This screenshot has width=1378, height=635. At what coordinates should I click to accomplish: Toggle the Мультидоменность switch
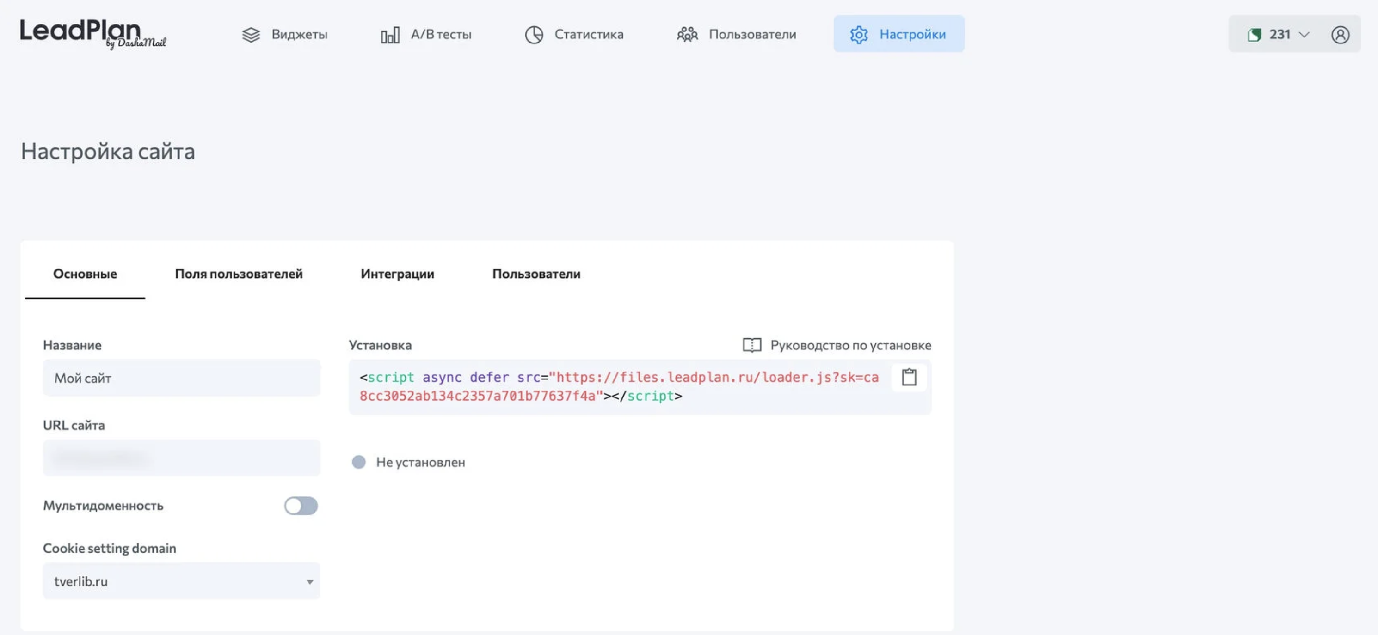point(301,506)
